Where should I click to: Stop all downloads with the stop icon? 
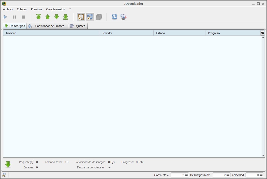pyautogui.click(x=23, y=17)
